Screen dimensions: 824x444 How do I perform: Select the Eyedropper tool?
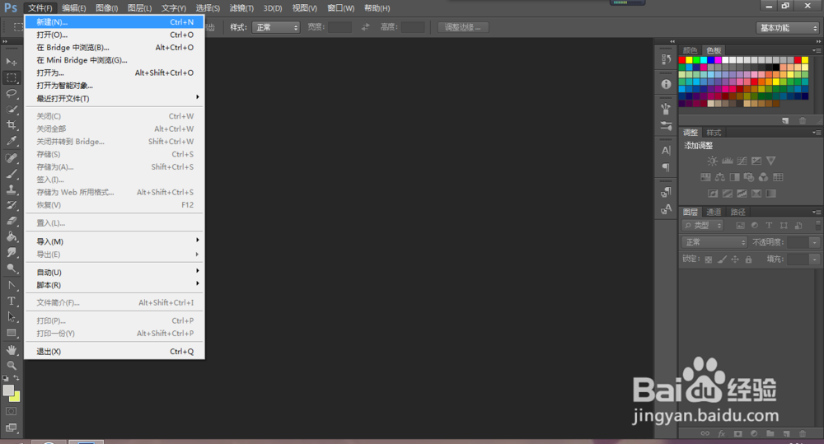point(11,141)
